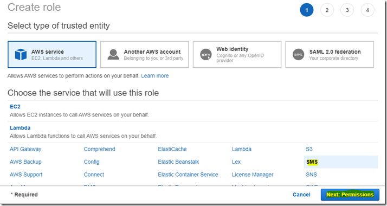387x206 pixels.
Task: Select the highlighted SMS service
Action: pos(312,162)
